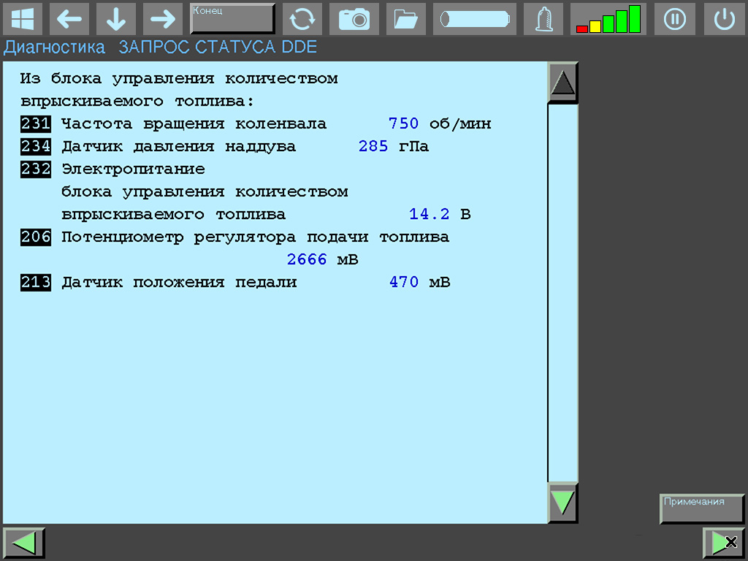Click the colored signal bars indicator
This screenshot has height=561, width=748.
[x=608, y=19]
